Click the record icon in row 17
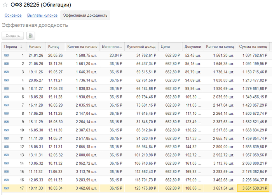This screenshot has height=195, width=272. 7,188
